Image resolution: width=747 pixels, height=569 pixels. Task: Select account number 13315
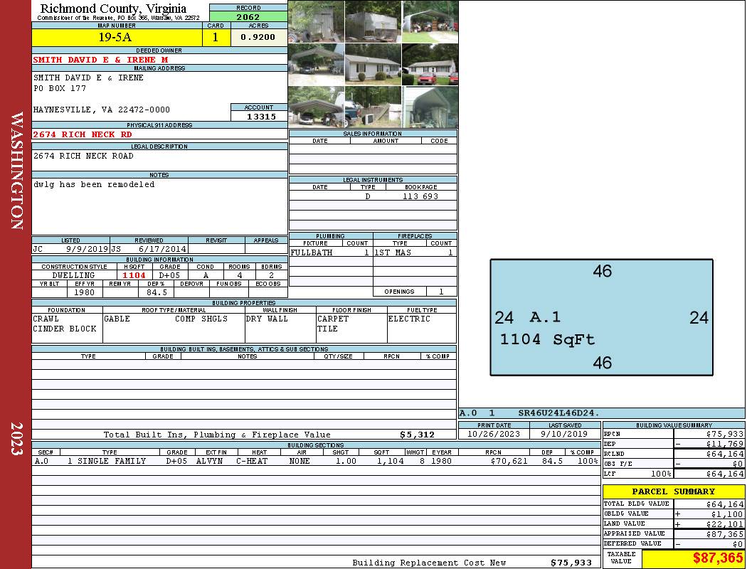pyautogui.click(x=261, y=116)
